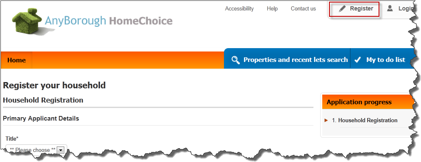
Task: Select the '** Please choose **' combo box
Action: pos(36,150)
